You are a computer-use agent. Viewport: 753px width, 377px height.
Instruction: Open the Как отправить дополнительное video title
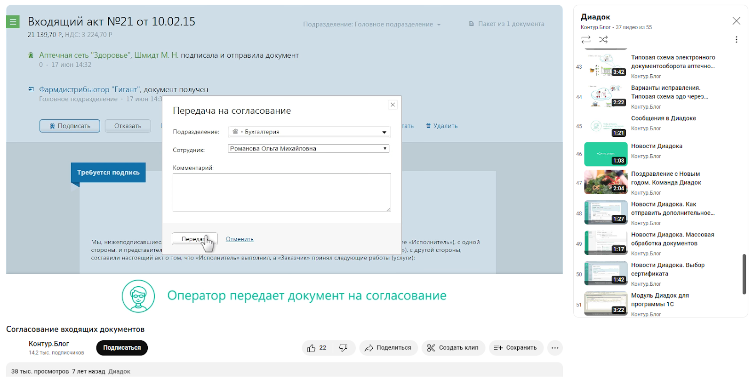pyautogui.click(x=673, y=209)
